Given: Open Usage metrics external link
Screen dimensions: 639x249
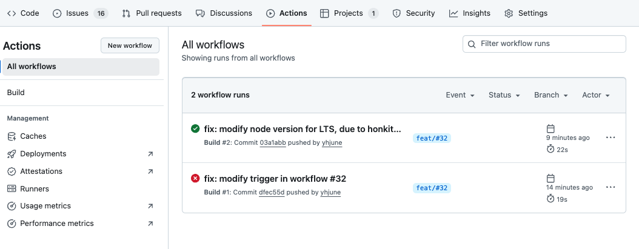Looking at the screenshot, I should pos(45,206).
